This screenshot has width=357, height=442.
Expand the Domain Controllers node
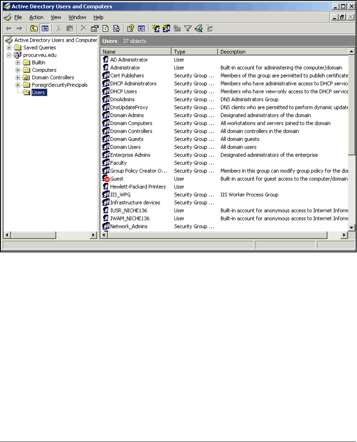tap(18, 78)
